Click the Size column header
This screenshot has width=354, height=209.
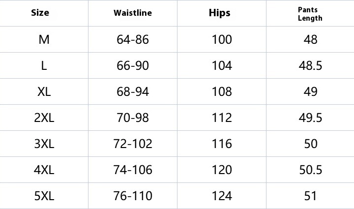40,13
